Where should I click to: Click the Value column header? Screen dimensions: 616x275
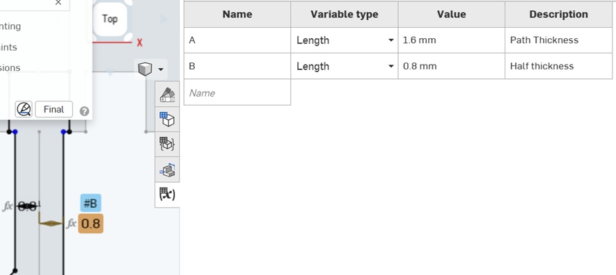452,15
